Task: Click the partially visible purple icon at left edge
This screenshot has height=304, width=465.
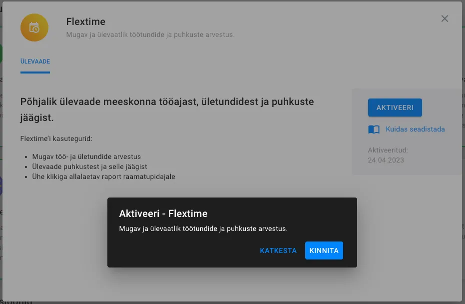Action: (1, 185)
